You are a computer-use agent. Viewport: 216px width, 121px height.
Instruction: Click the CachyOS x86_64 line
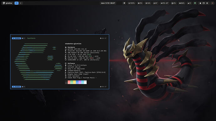[73, 67]
